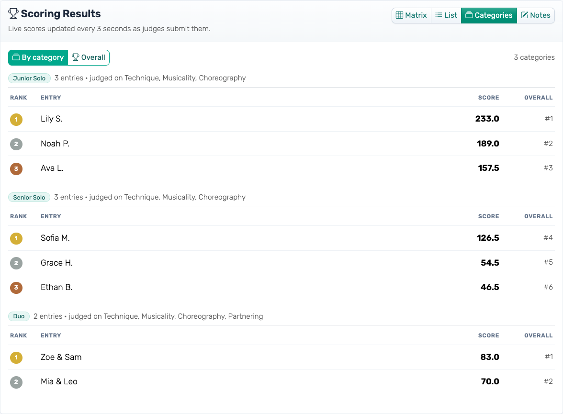Click overall rank #3 for Ava L.
This screenshot has width=563, height=414.
(x=548, y=168)
